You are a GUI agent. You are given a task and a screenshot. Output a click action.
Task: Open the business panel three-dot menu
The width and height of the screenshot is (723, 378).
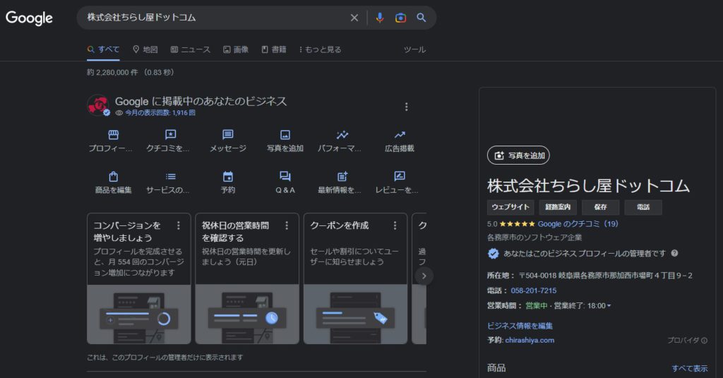click(406, 107)
